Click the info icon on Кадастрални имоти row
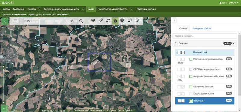 [x=227, y=93]
